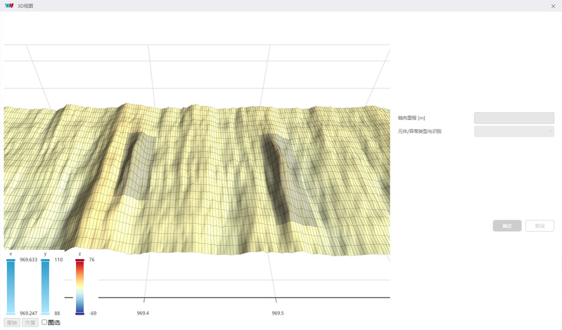562x330 pixels.
Task: Click the 撤销 undo button
Action: pyautogui.click(x=12, y=322)
